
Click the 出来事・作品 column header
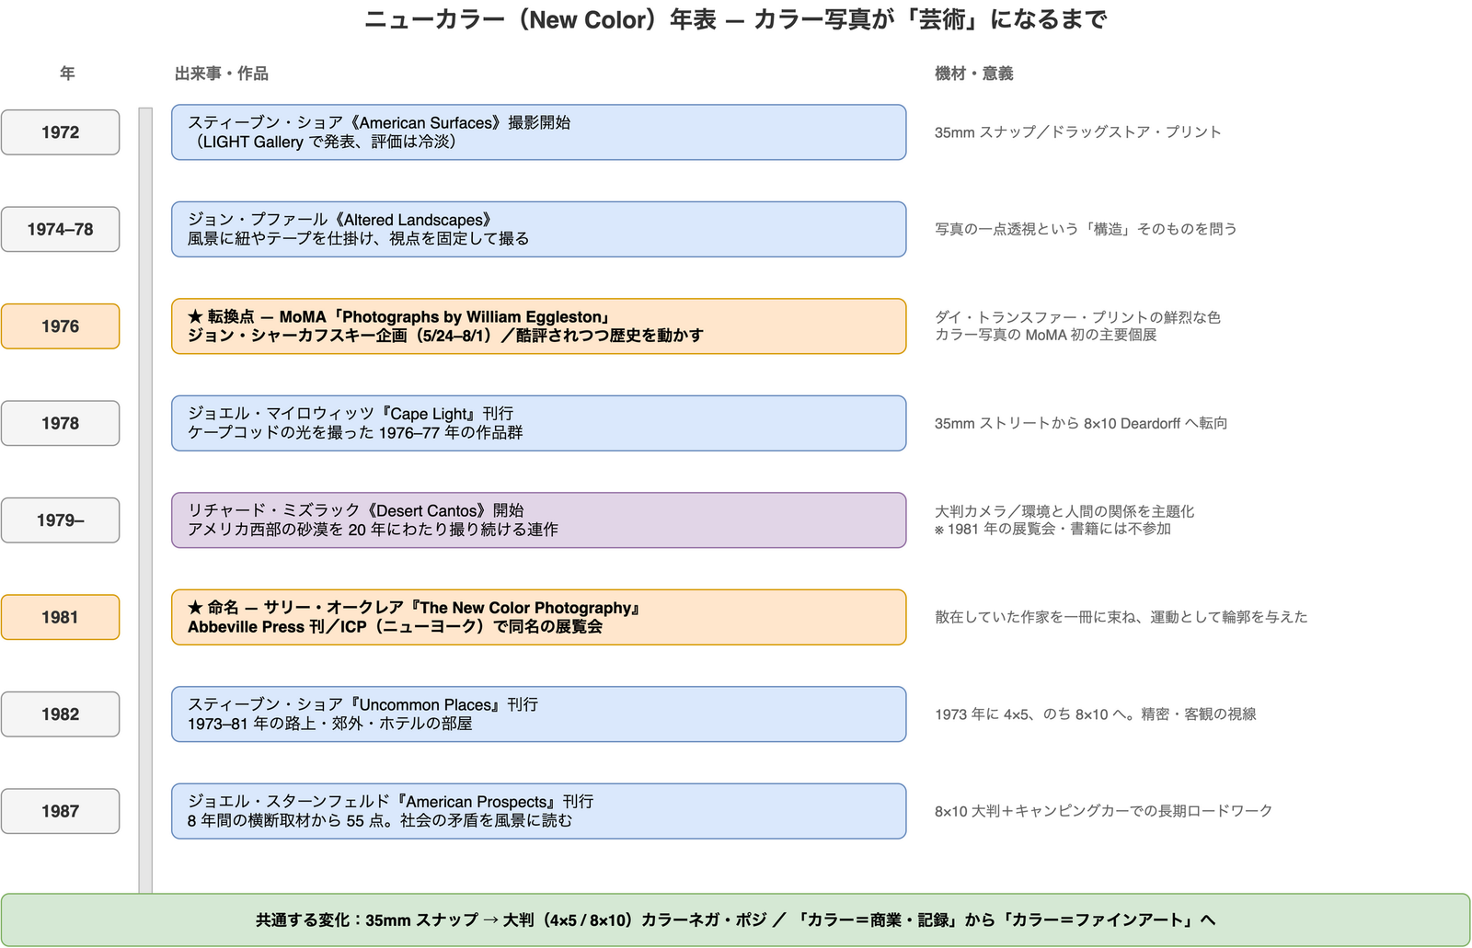[x=221, y=74]
